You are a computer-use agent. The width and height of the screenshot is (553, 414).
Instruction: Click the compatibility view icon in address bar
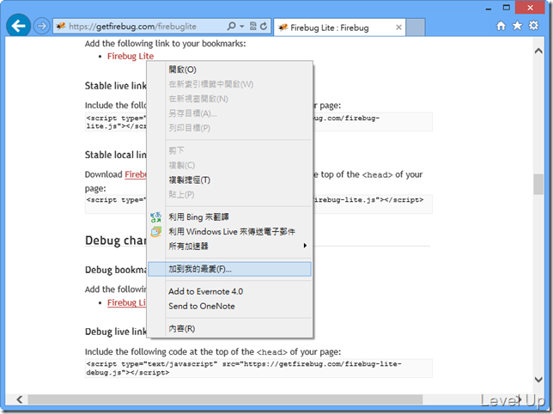252,26
